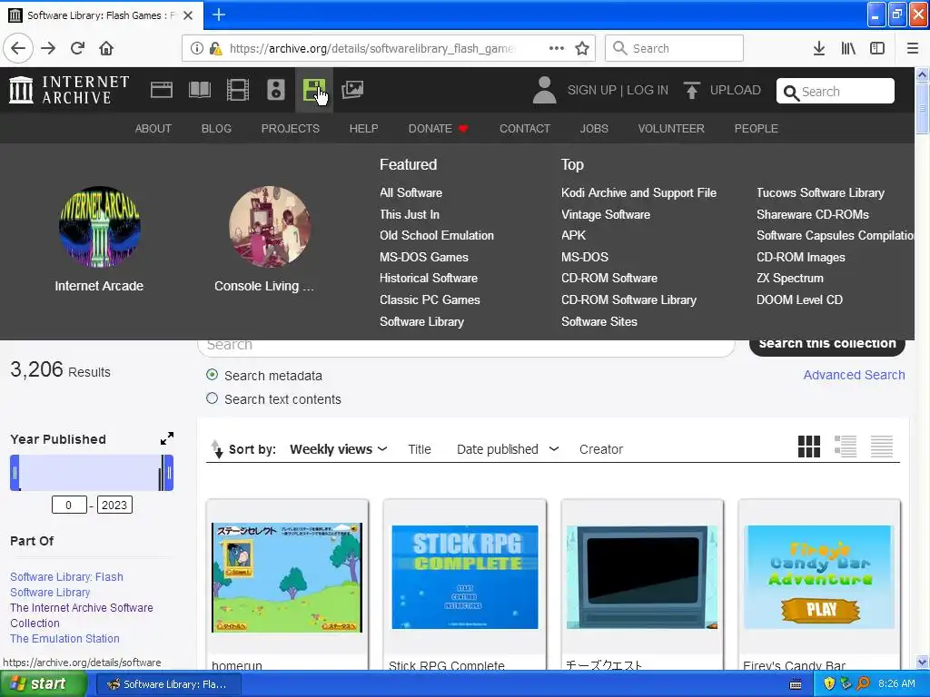
Task: Open the MS-DOS Games link
Action: pos(424,257)
